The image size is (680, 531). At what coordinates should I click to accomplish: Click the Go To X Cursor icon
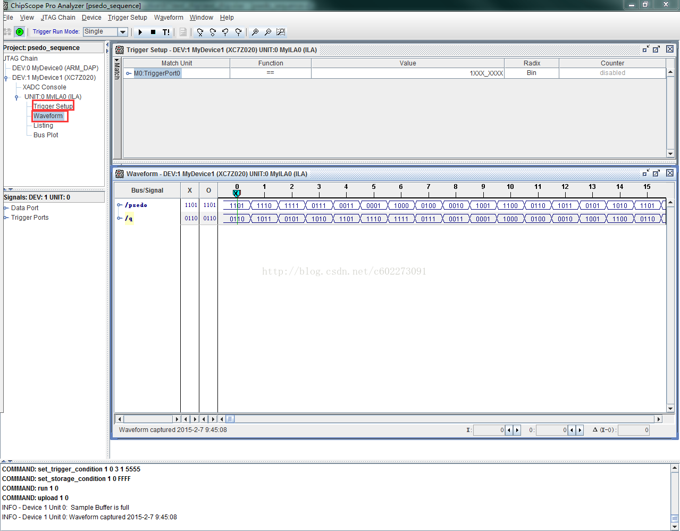tap(200, 32)
